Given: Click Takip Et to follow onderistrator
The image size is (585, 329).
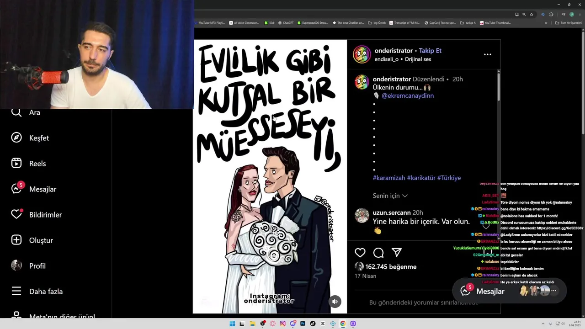Looking at the screenshot, I should (430, 51).
